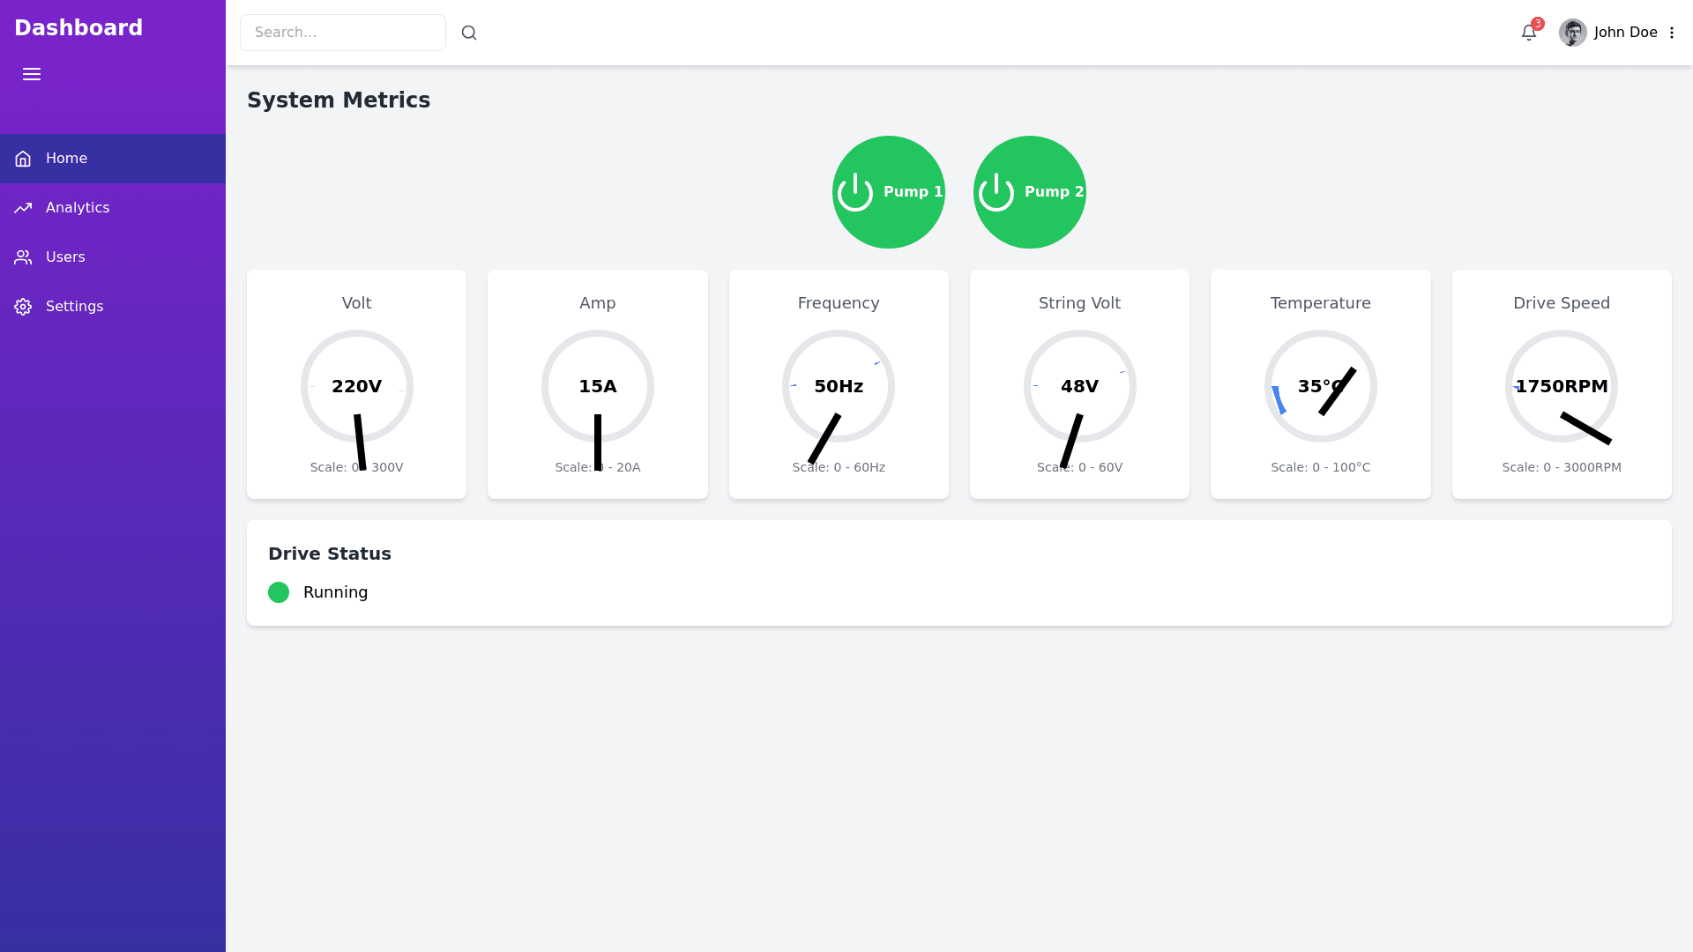
Task: Click the John Doe username
Action: coord(1625,33)
